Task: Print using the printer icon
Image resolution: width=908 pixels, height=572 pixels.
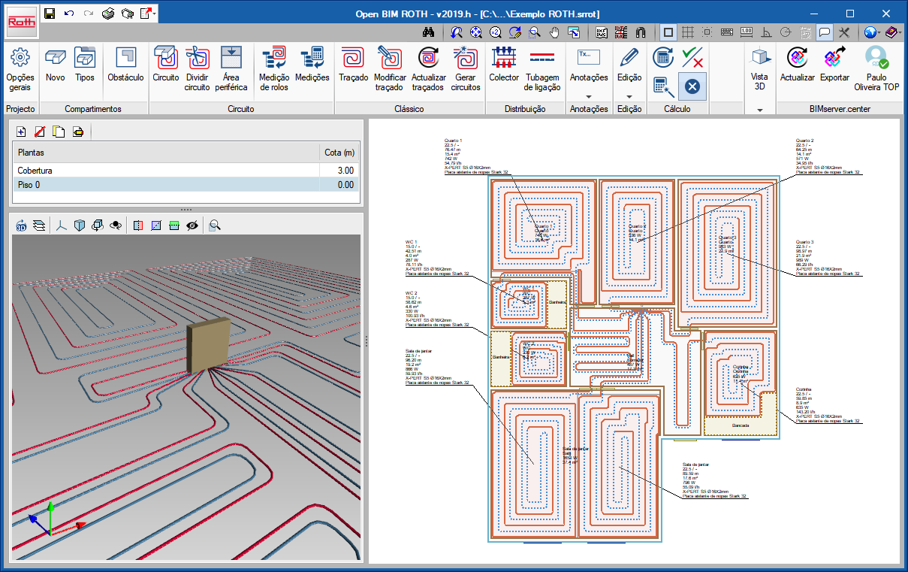Action: [x=108, y=14]
